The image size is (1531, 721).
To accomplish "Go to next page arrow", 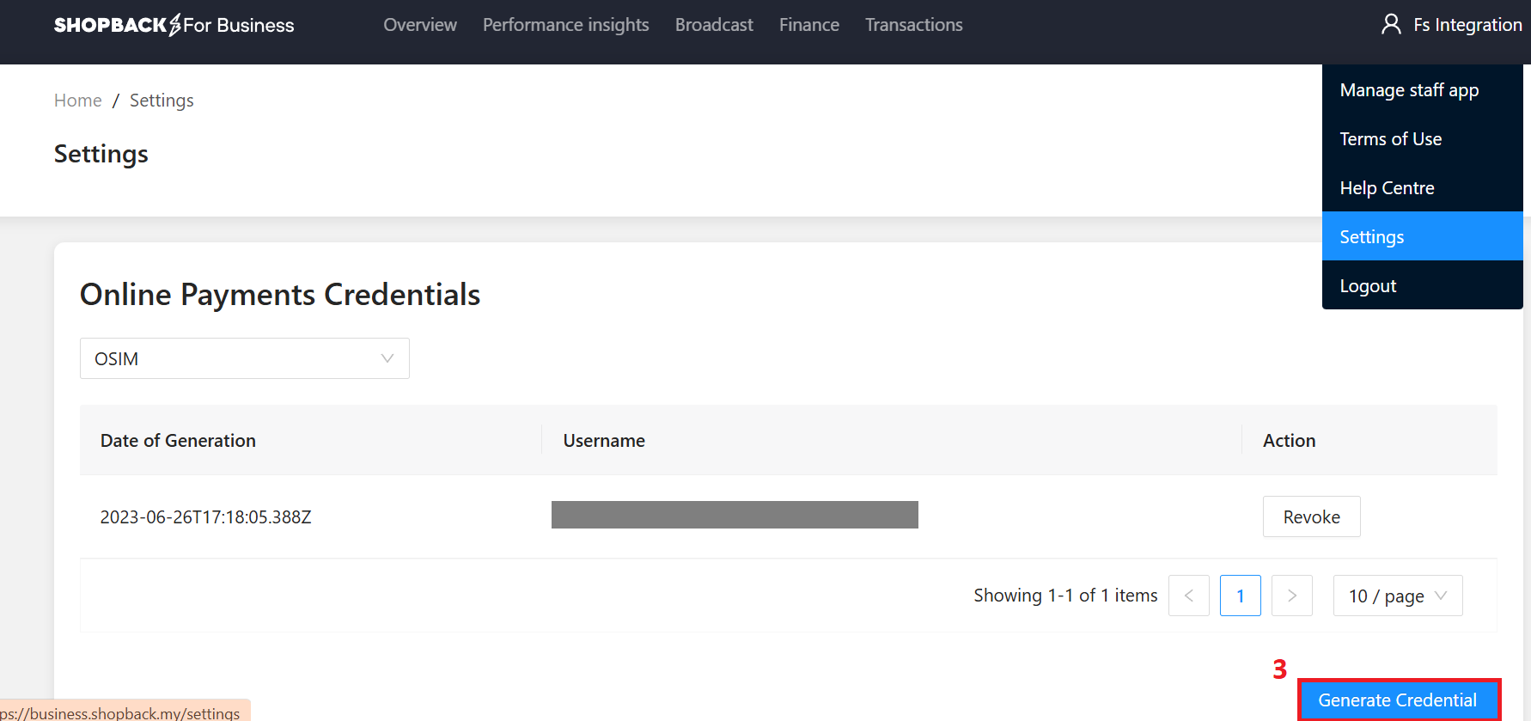I will [1292, 596].
